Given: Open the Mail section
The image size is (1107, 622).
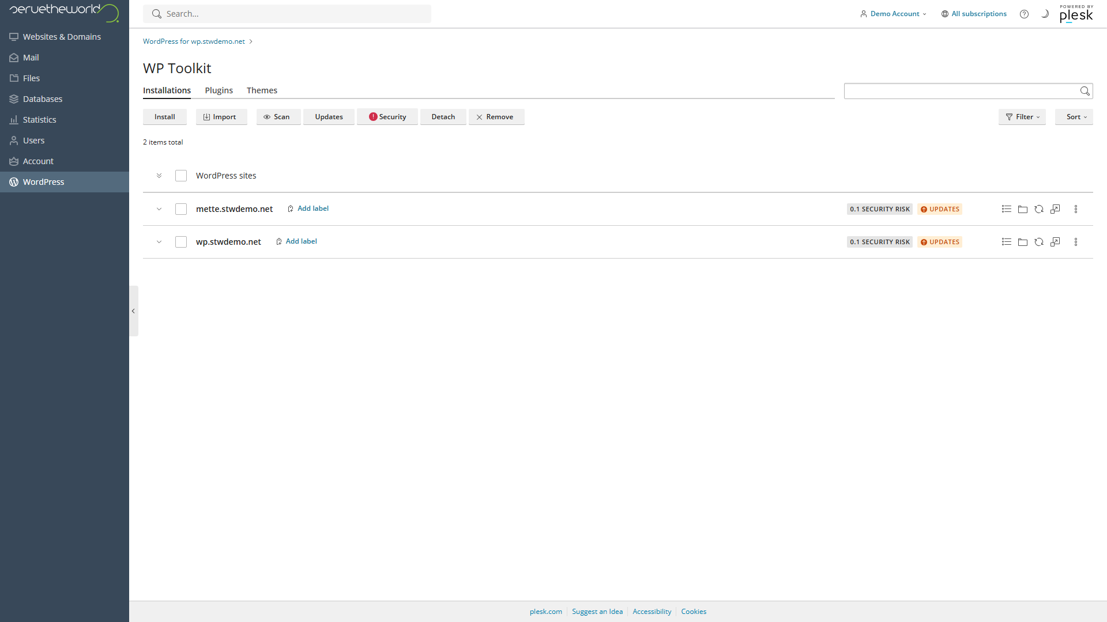Looking at the screenshot, I should point(65,58).
